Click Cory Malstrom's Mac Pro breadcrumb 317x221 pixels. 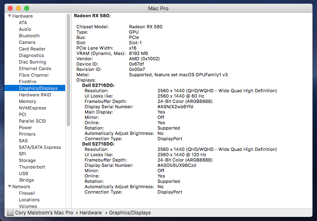coord(44,213)
